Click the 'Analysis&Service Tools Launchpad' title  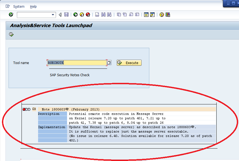coord(51,25)
